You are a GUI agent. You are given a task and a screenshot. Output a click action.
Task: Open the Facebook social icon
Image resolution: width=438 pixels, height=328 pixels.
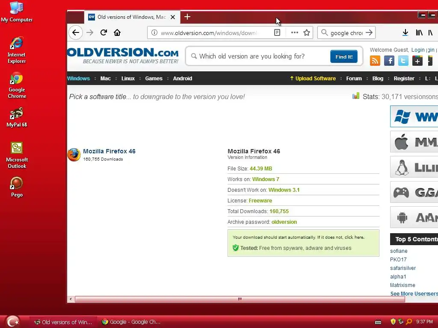click(x=389, y=61)
